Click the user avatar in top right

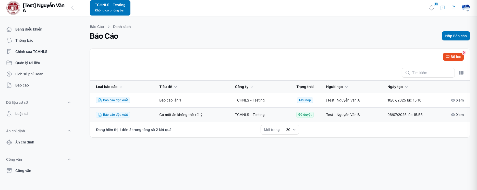pos(466,8)
